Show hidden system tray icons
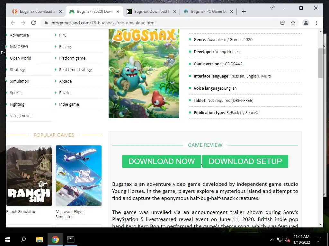The image size is (329, 246). point(272,240)
